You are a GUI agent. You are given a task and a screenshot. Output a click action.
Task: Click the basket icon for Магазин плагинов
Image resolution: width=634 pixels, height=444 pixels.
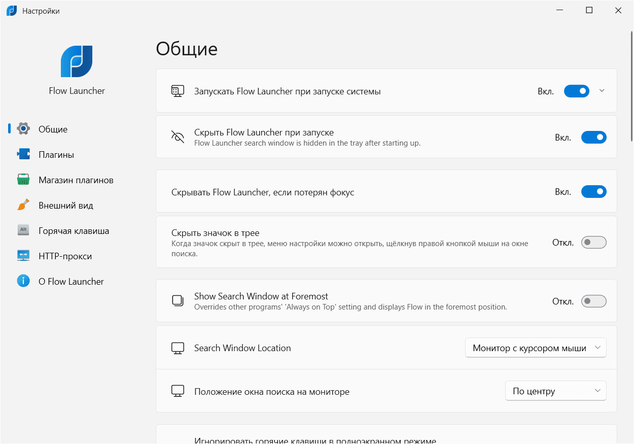[x=23, y=180]
